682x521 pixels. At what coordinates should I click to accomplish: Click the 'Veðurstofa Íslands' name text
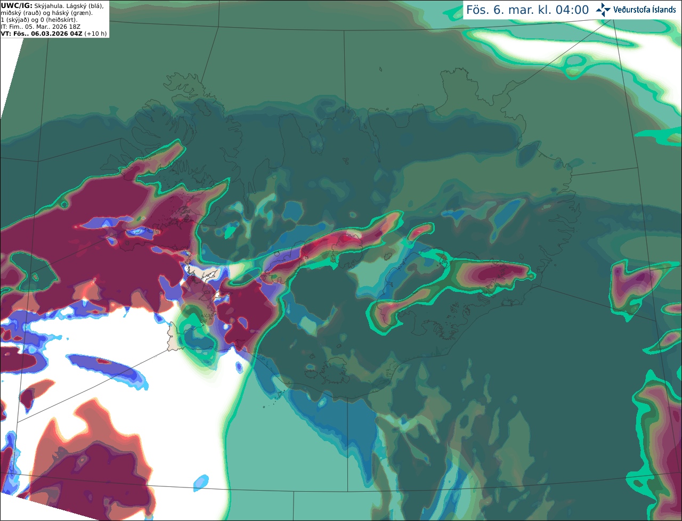click(x=644, y=10)
